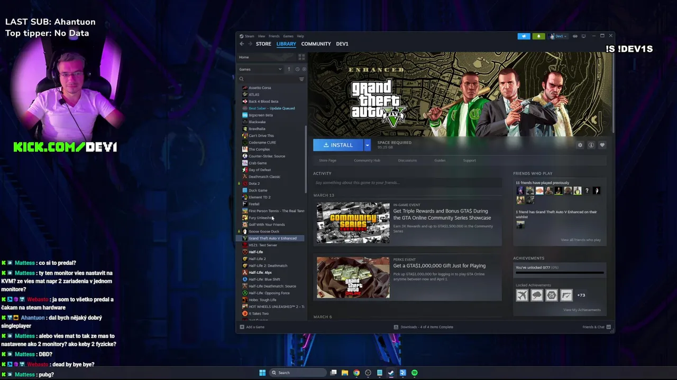This screenshot has height=380, width=677.
Task: Select Crab Game in library list
Action: point(258,163)
